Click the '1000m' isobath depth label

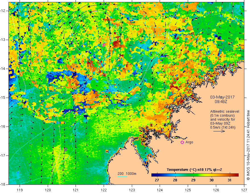point(131,174)
